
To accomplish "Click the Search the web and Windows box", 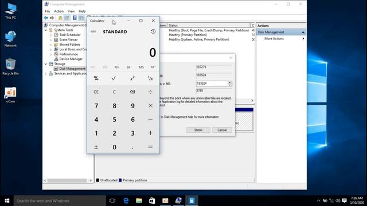I will point(60,201).
